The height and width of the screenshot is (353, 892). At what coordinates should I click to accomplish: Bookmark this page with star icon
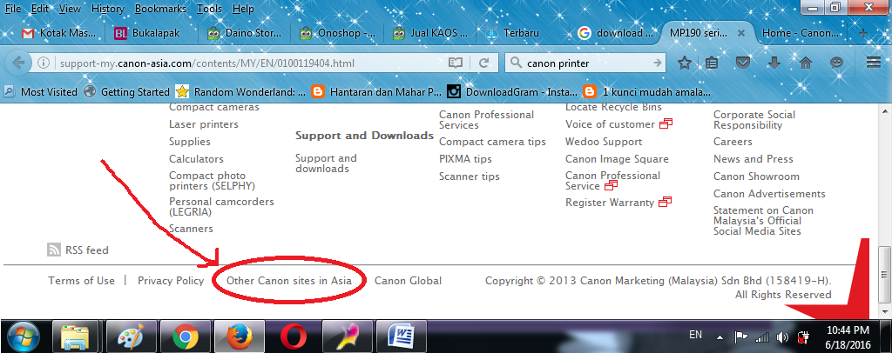click(x=685, y=63)
